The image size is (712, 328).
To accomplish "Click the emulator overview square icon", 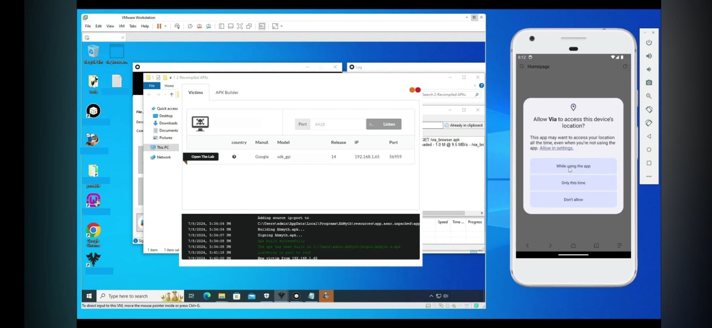I will coord(649,163).
